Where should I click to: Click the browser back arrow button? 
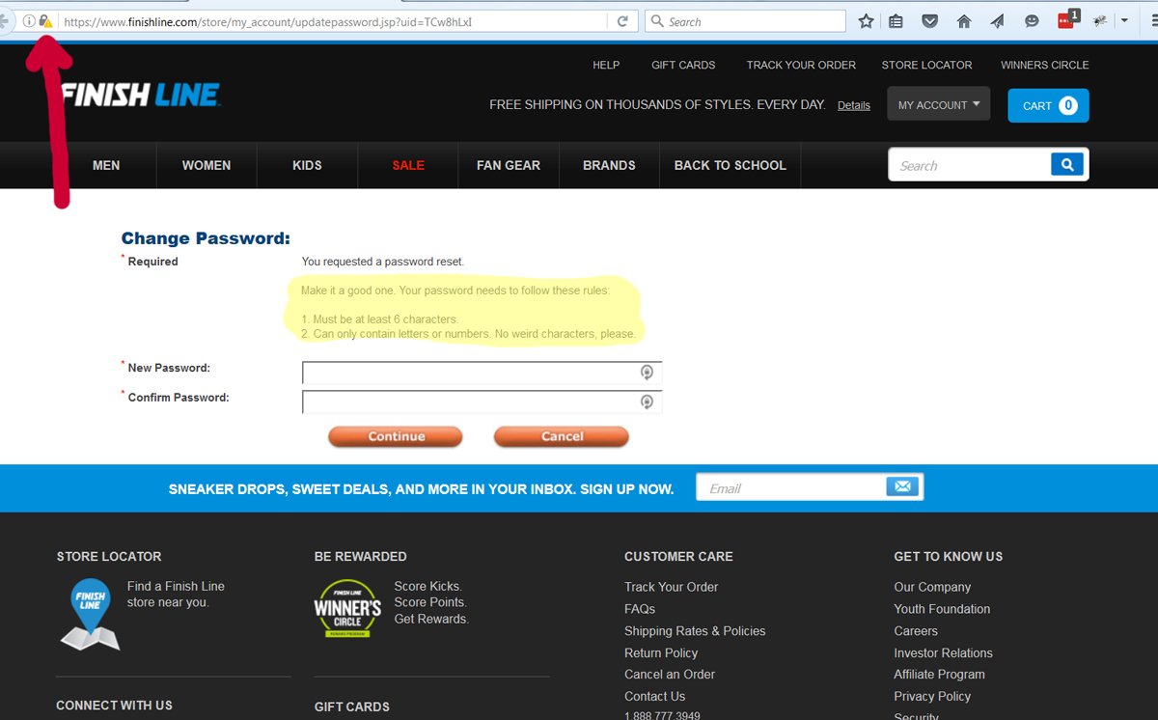[x=5, y=21]
